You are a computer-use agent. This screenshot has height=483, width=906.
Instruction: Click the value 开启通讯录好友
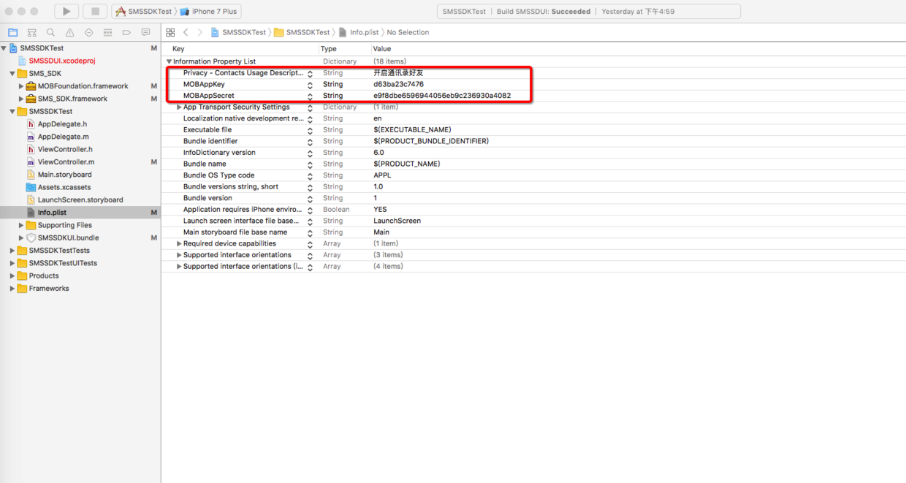398,73
